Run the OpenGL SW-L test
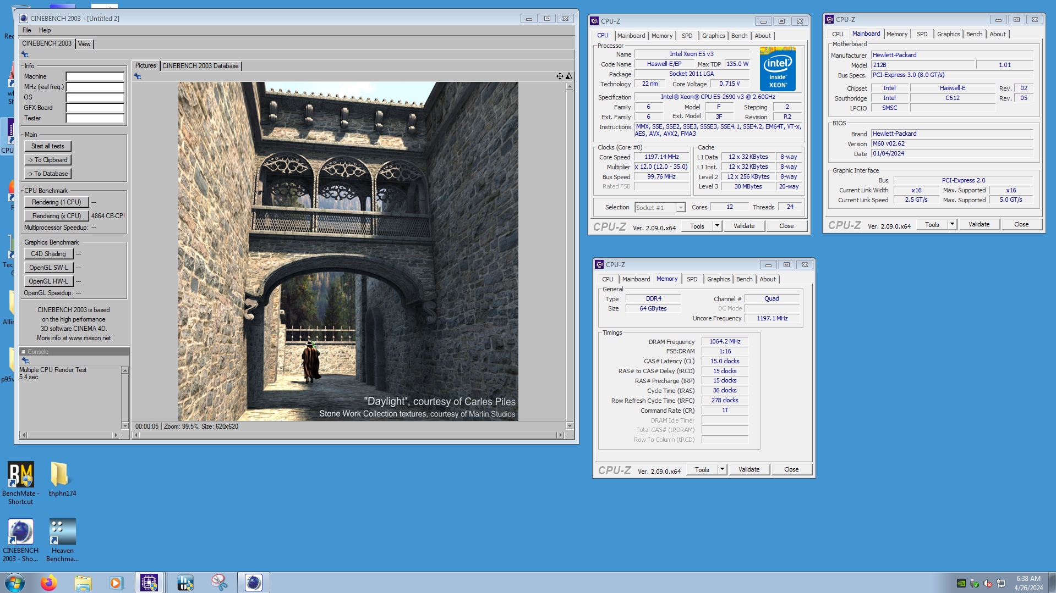This screenshot has width=1056, height=593. point(48,268)
